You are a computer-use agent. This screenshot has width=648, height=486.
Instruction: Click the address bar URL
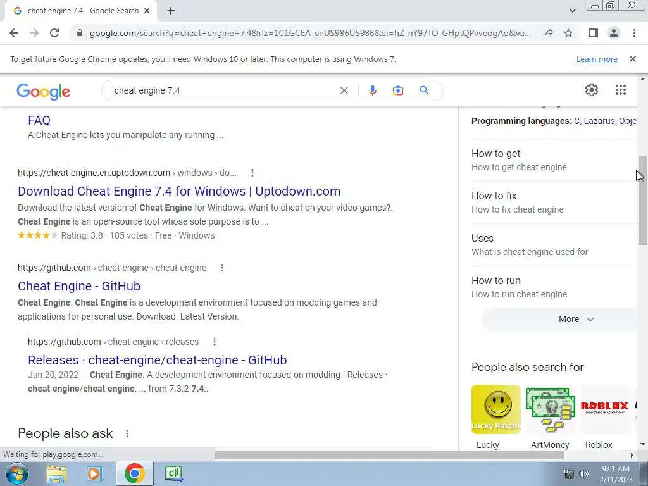point(310,33)
